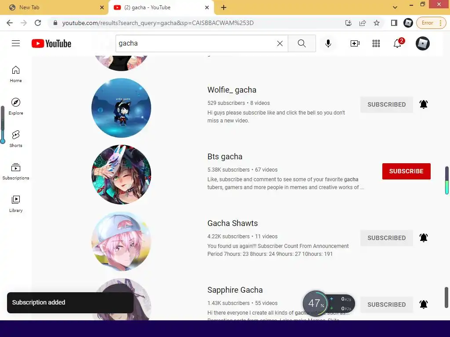Open Shorts in the sidebar
The image size is (450, 337).
[x=16, y=139]
